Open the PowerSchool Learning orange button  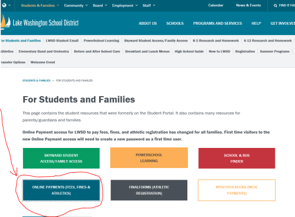click(149, 158)
